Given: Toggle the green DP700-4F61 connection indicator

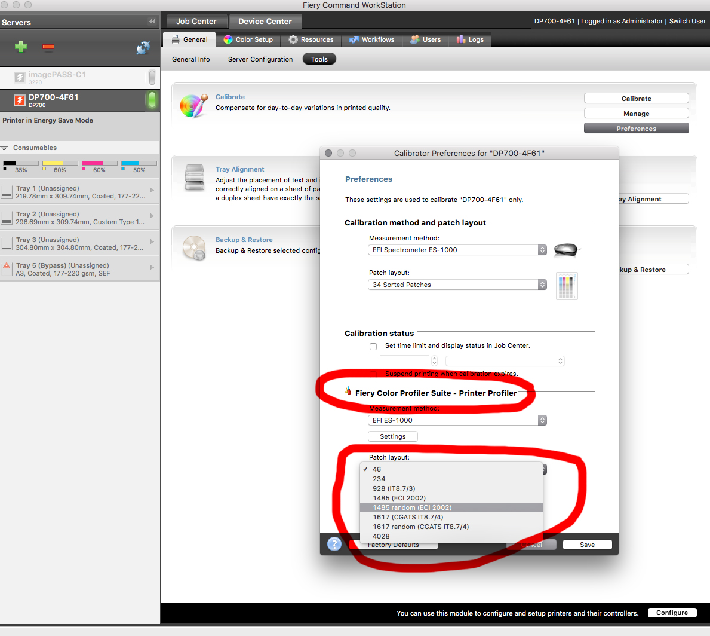Looking at the screenshot, I should coord(152,100).
